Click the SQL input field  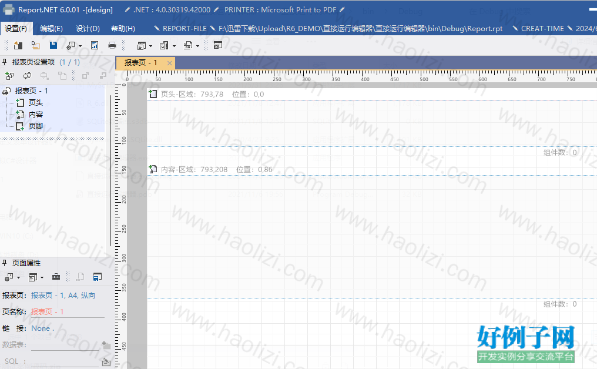(65, 361)
